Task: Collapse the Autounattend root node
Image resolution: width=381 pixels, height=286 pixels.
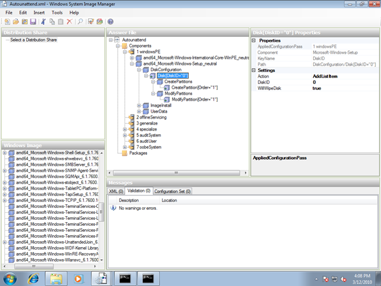Action: (111, 40)
